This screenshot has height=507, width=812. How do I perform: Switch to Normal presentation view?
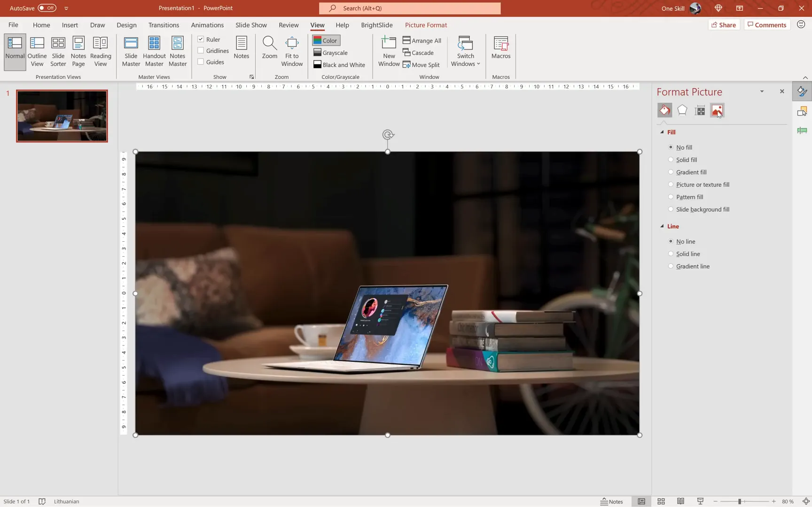(15, 52)
